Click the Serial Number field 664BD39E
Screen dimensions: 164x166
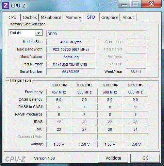pos(71,72)
